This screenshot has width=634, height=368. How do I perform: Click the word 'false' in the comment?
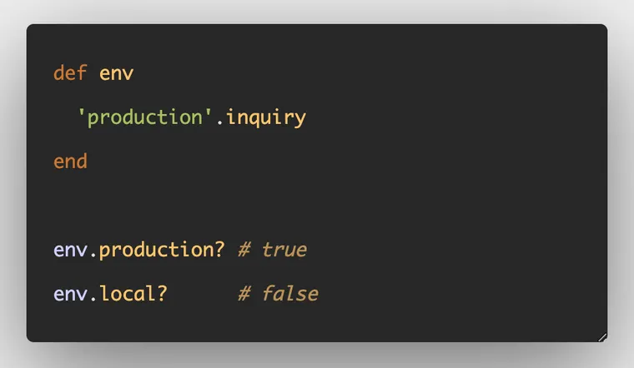pyautogui.click(x=290, y=293)
